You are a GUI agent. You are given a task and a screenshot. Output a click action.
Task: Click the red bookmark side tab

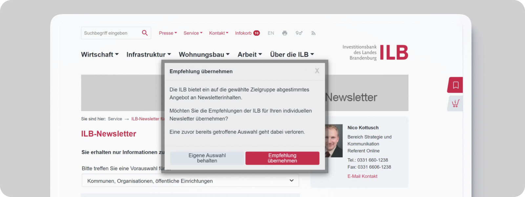click(x=455, y=85)
